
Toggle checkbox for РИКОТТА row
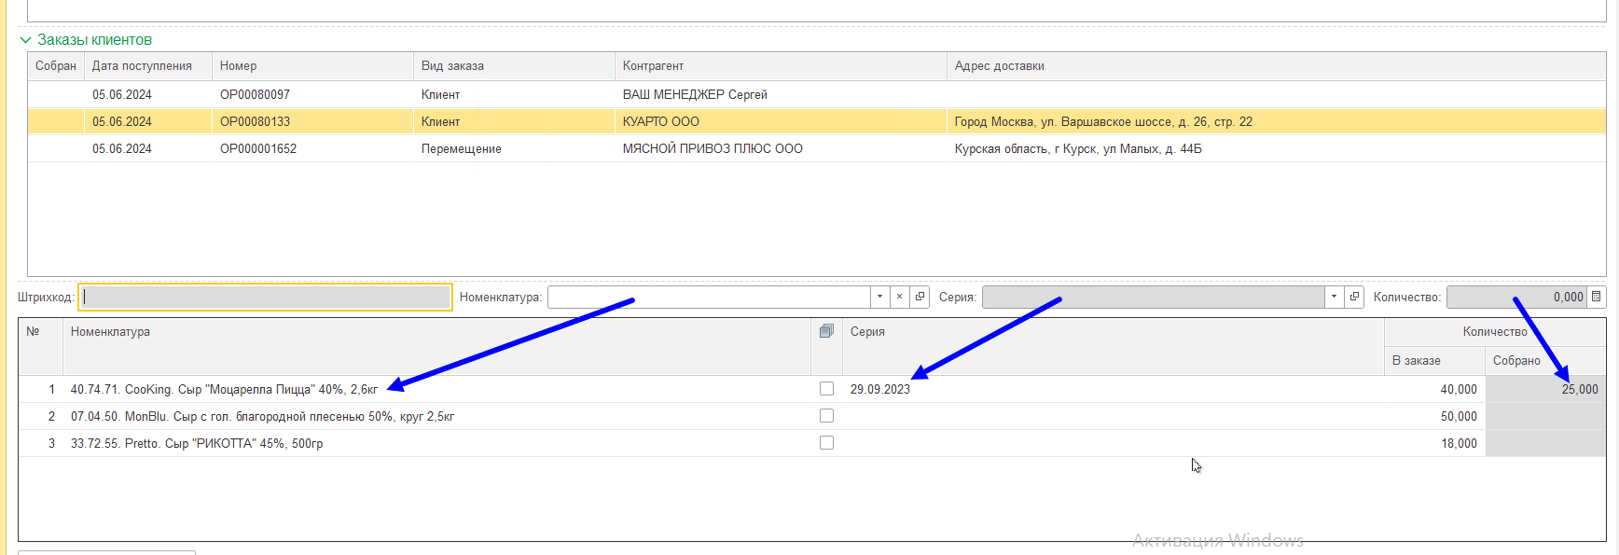click(x=826, y=443)
